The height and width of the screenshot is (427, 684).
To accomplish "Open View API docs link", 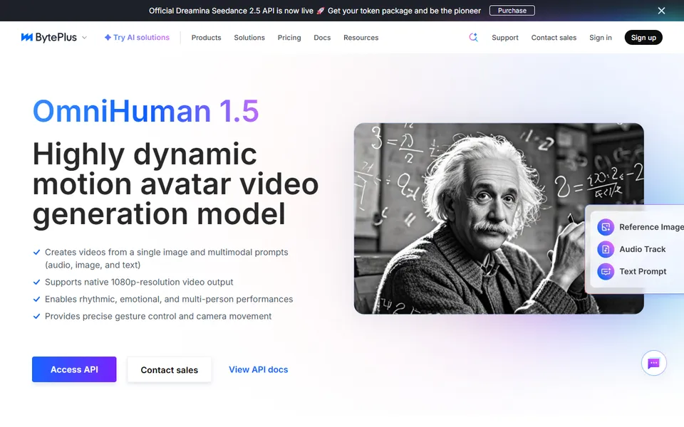I will tap(259, 369).
